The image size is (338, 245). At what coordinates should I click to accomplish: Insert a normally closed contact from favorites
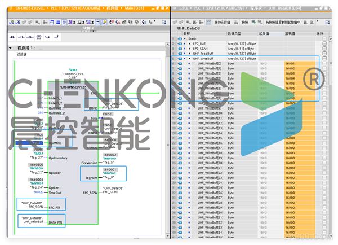click(x=21, y=37)
